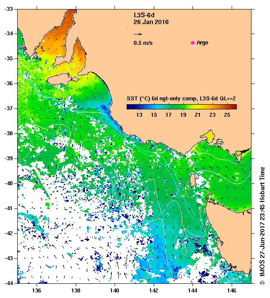Click longitude axis label '146'

click(232, 291)
